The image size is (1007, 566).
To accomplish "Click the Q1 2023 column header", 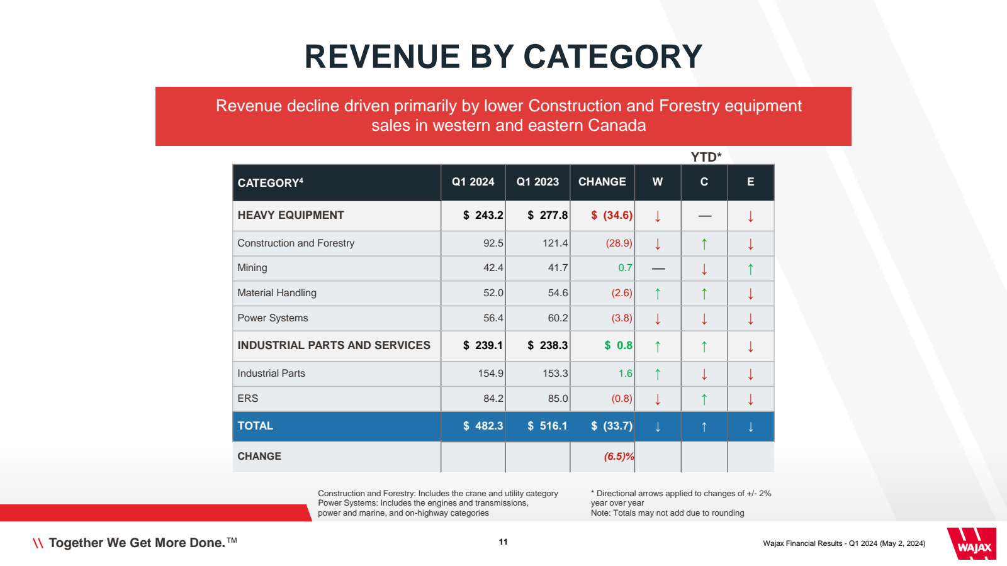I will tap(537, 182).
